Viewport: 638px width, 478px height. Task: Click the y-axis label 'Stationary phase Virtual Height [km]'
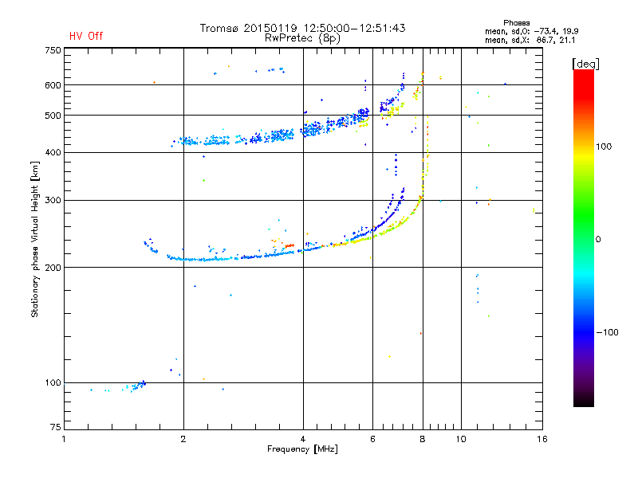click(34, 239)
